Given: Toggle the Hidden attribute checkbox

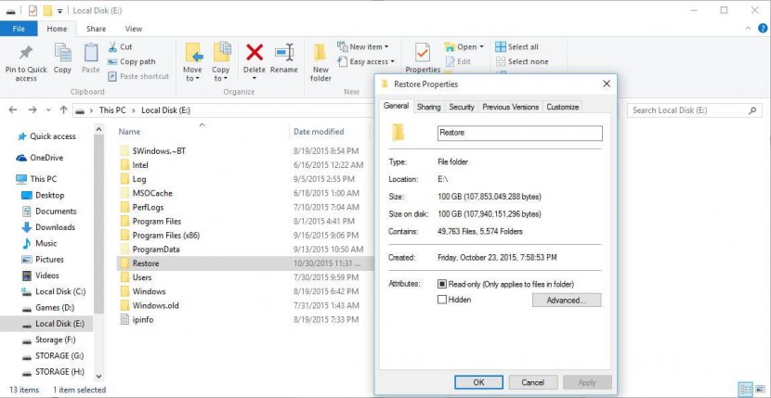Looking at the screenshot, I should pyautogui.click(x=442, y=300).
